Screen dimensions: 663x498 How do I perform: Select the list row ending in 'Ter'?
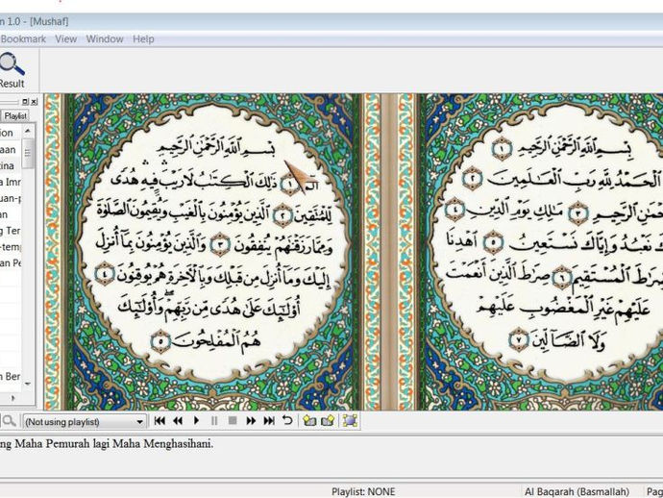[x=11, y=231]
